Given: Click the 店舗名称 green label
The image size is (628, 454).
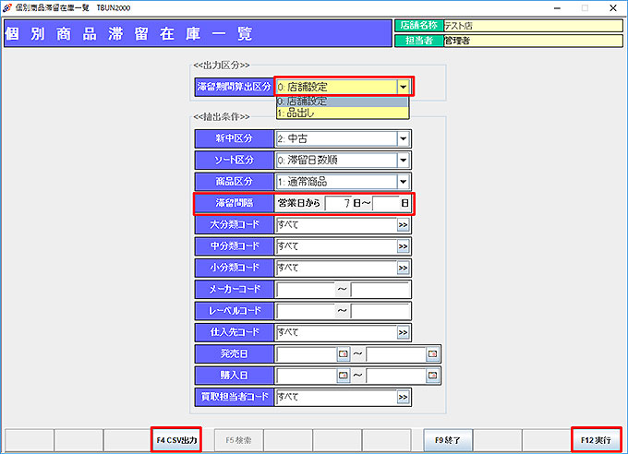Looking at the screenshot, I should click(419, 26).
